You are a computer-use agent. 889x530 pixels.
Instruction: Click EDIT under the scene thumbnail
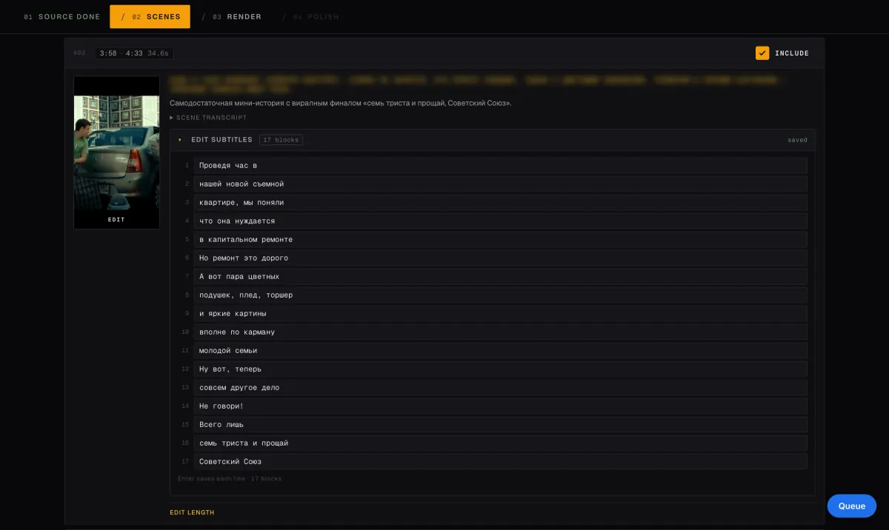pos(116,220)
